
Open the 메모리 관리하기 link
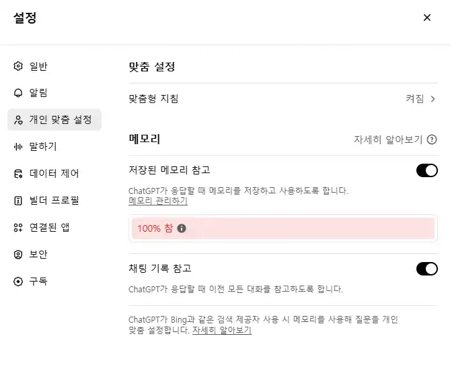158,201
